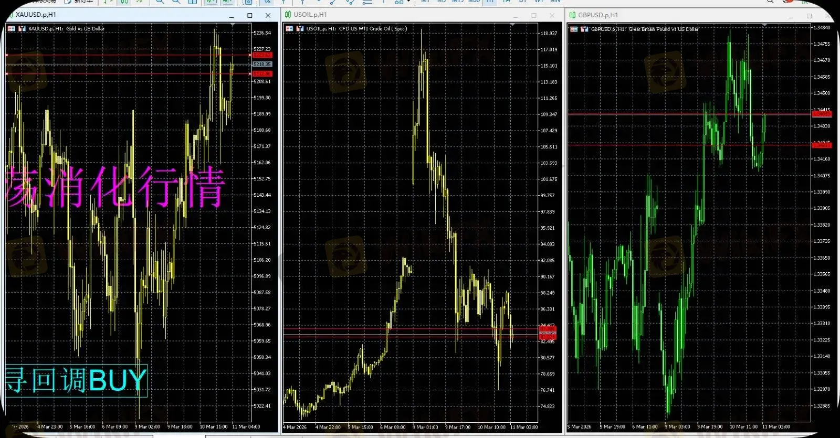Click 'CFD US WTI Crude Oil ( Spot )' header
Screen dimensions: 840x438
(373, 29)
